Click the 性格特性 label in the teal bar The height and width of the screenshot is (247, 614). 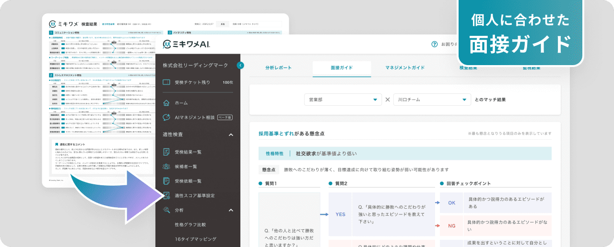point(275,154)
